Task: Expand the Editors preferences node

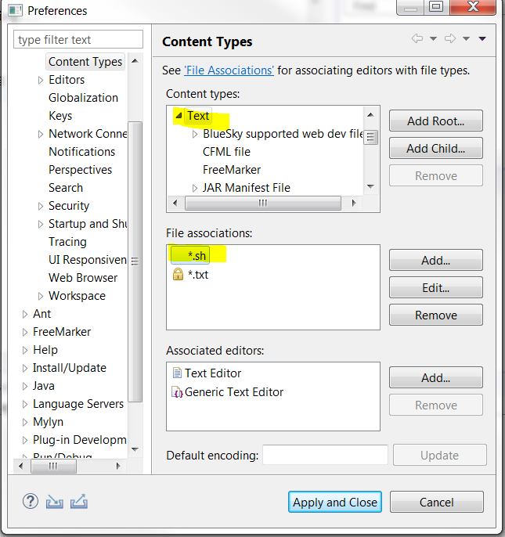Action: click(x=41, y=80)
